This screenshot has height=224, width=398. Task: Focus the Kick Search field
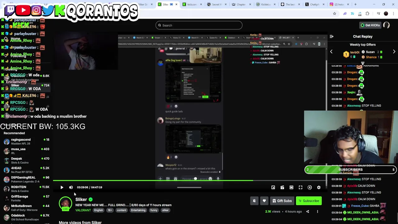point(199,25)
